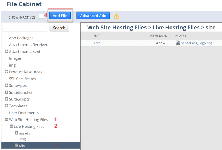Image resolution: width=222 pixels, height=150 pixels.
Task: Select the User Documents folder
Action: (x=24, y=113)
